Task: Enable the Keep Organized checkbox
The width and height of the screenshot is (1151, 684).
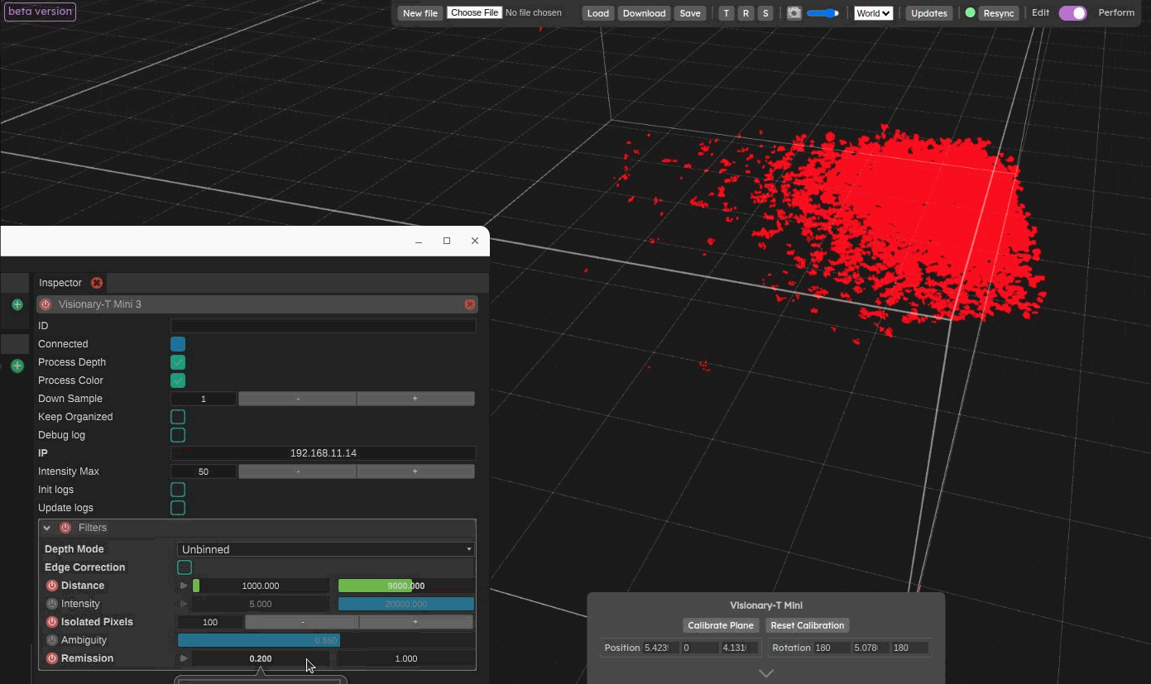Action: point(178,417)
